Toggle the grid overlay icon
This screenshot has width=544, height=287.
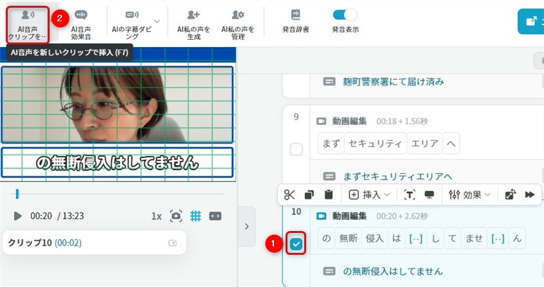click(x=196, y=216)
